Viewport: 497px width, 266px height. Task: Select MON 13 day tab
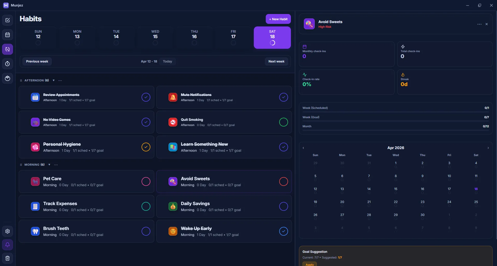tap(77, 38)
